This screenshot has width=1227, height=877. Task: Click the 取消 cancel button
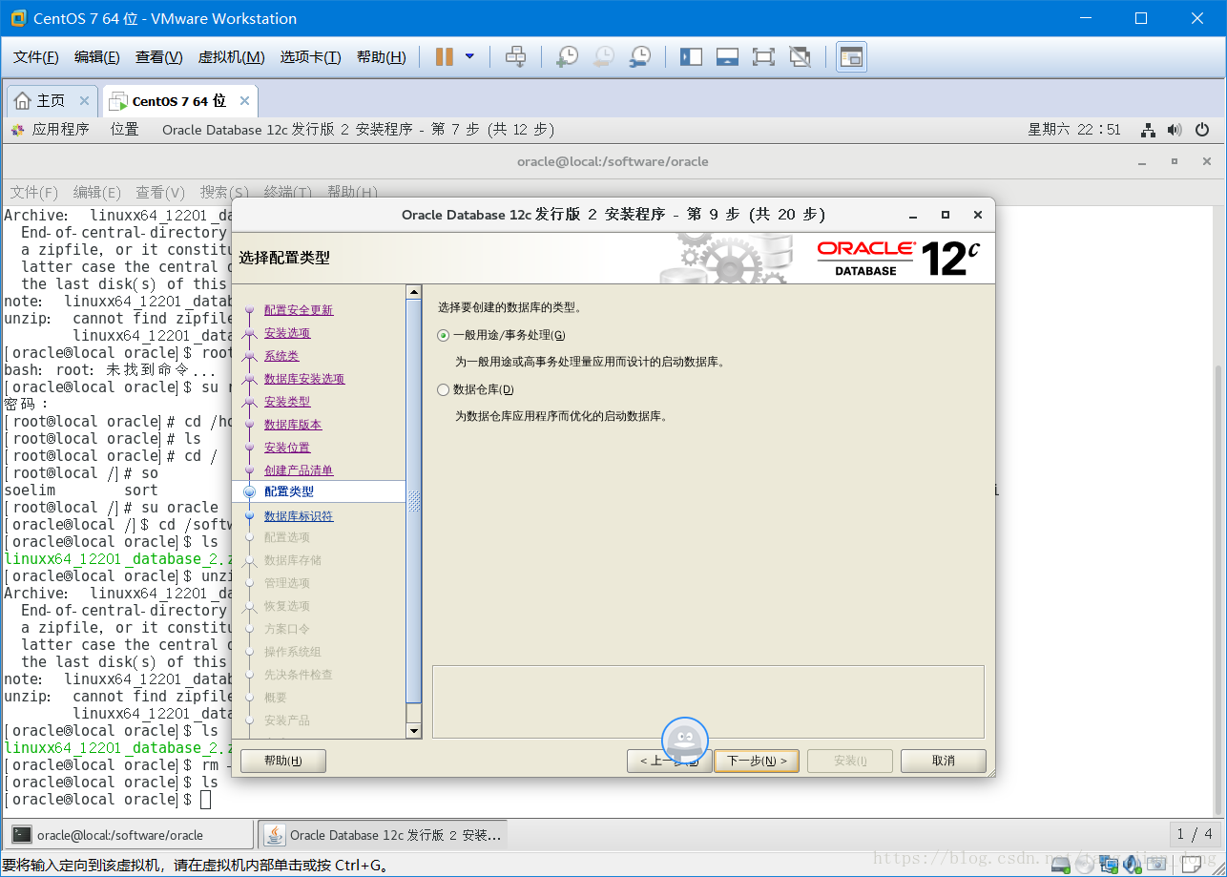tap(944, 761)
